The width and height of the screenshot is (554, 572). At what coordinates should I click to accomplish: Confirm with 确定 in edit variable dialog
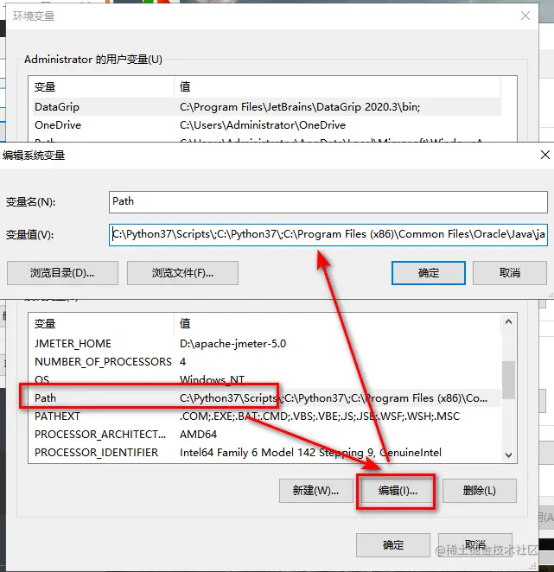tap(429, 273)
